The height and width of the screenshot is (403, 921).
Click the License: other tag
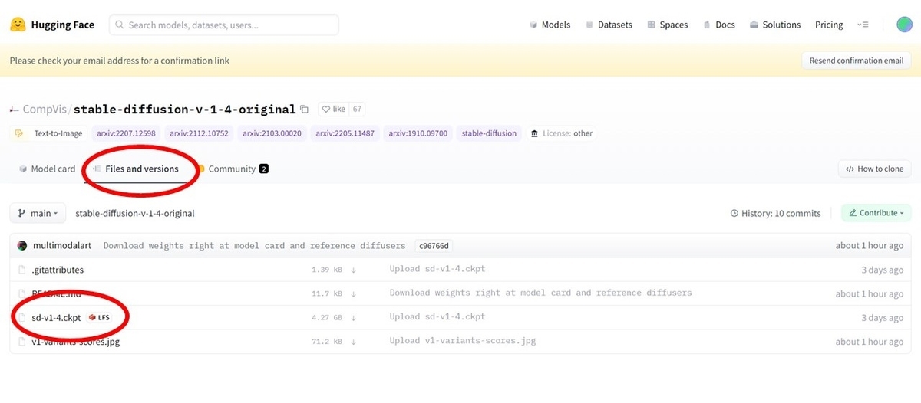561,133
